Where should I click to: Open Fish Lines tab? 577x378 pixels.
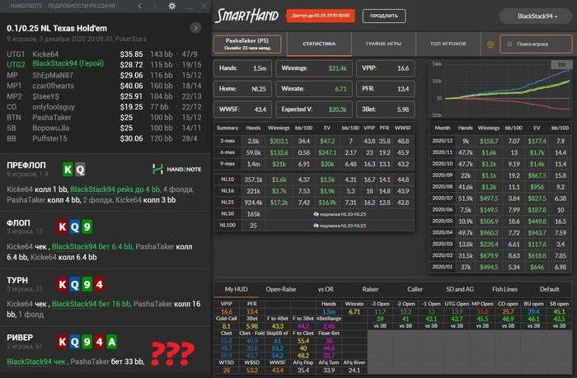point(504,289)
